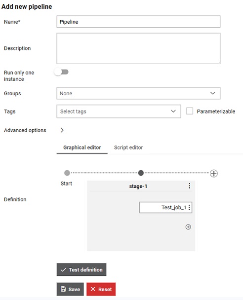The width and height of the screenshot is (243, 300).
Task: Click the add stage plus icon
Action: [213, 173]
